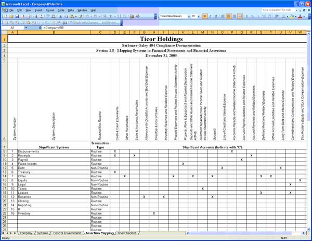Toggle Align Left
The image size is (312, 241).
tap(223, 16)
